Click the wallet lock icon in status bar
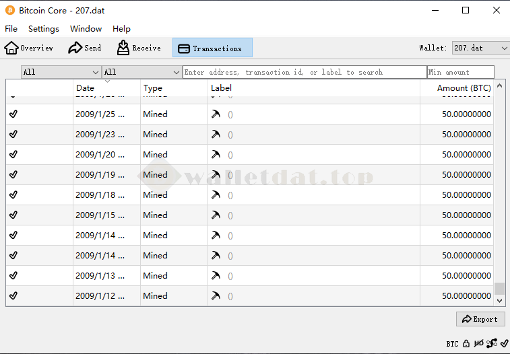The width and height of the screenshot is (510, 354). pos(466,344)
